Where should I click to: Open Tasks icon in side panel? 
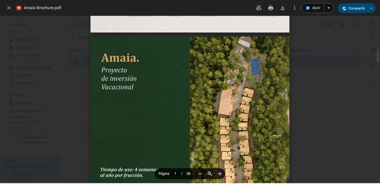point(373,50)
